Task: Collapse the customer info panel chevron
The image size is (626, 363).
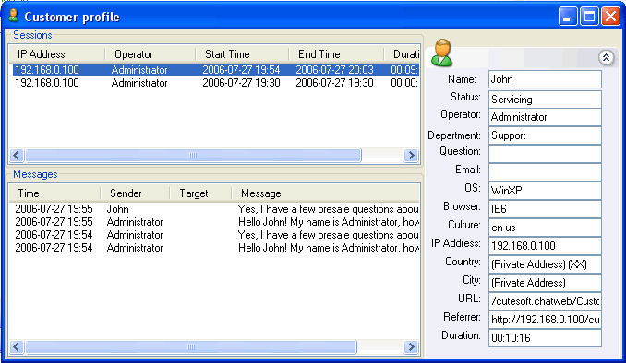Action: click(x=606, y=58)
